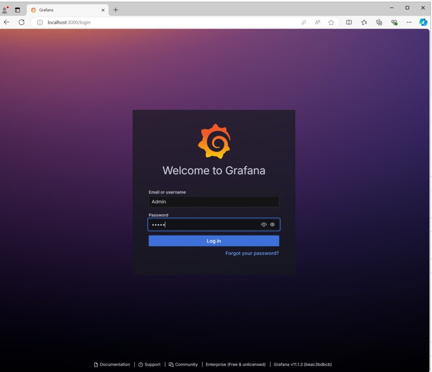Image resolution: width=432 pixels, height=372 pixels.
Task: Reveal password using the larger left eye icon
Action: (264, 225)
